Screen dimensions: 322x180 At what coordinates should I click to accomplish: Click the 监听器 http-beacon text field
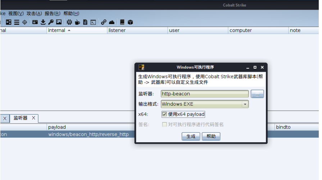coord(204,94)
